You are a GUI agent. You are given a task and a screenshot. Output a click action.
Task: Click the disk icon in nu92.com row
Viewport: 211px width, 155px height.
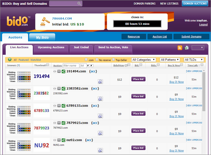[100, 150]
